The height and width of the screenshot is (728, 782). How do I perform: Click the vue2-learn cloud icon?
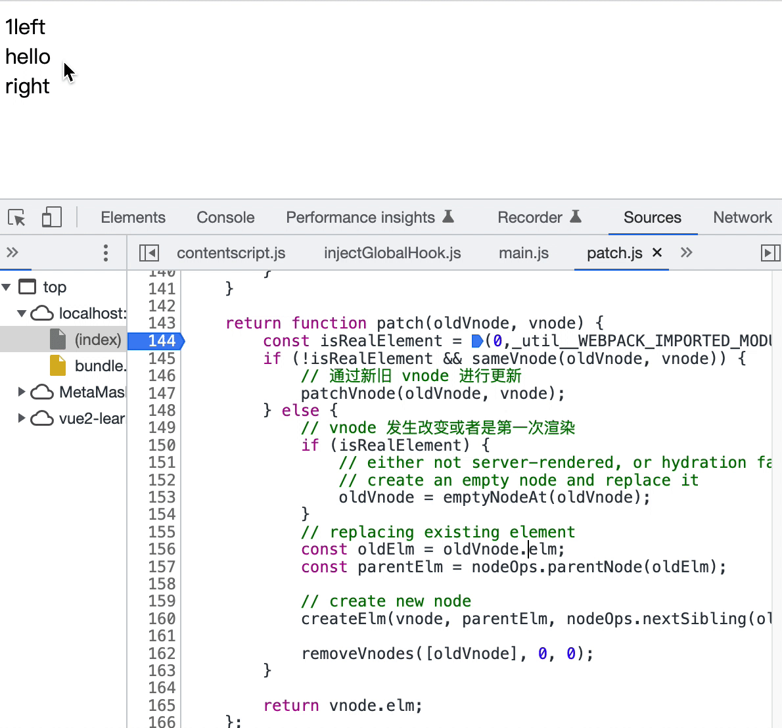pyautogui.click(x=42, y=418)
